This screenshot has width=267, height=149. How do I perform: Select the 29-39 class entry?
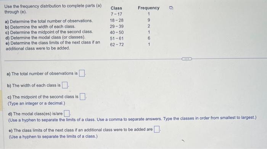(117, 27)
